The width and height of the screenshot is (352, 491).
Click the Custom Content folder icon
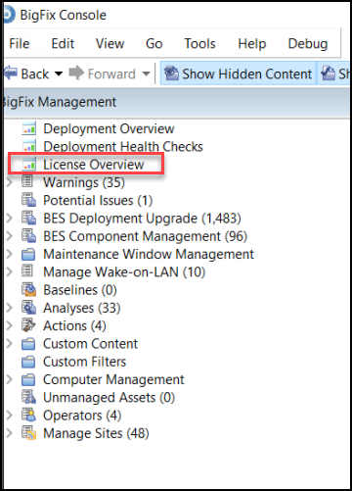tap(28, 344)
